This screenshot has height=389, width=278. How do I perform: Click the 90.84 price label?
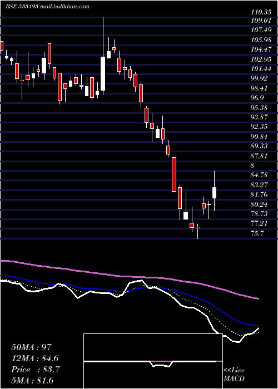tap(260, 138)
